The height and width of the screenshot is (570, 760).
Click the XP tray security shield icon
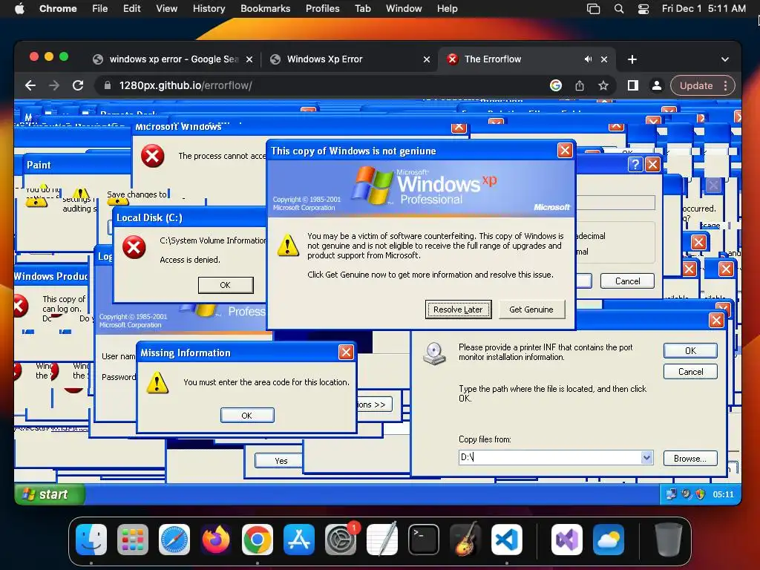pyautogui.click(x=700, y=494)
